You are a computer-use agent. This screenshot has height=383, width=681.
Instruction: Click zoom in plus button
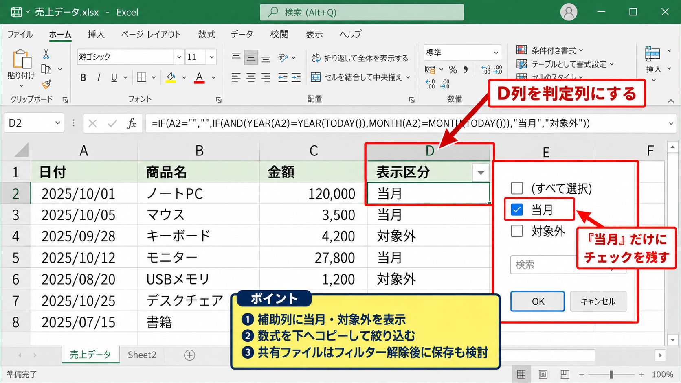(641, 374)
